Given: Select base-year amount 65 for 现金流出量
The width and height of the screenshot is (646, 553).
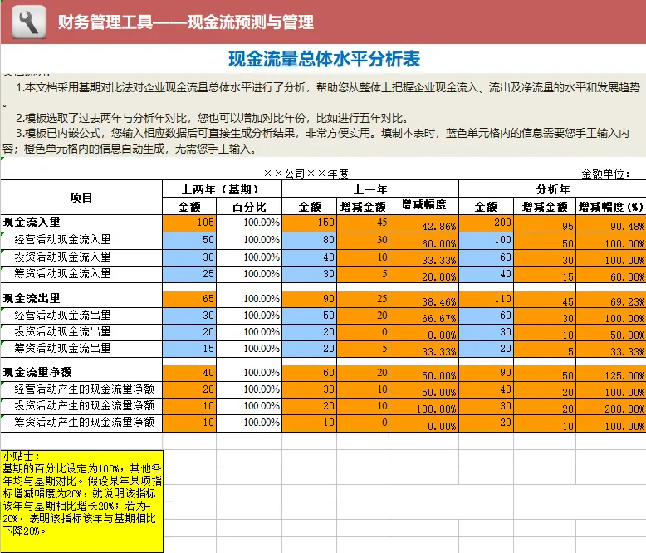Looking at the screenshot, I should click(x=189, y=299).
